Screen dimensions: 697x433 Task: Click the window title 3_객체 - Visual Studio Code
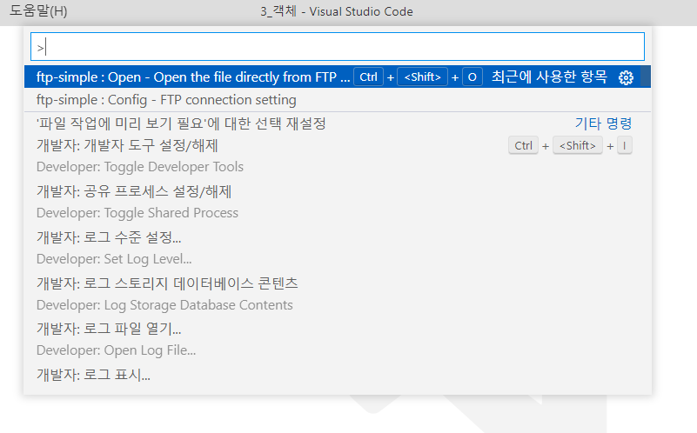[x=337, y=11]
